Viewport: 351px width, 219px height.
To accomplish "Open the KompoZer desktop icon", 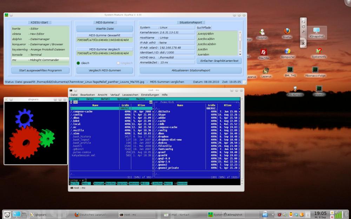I will pos(287,52).
